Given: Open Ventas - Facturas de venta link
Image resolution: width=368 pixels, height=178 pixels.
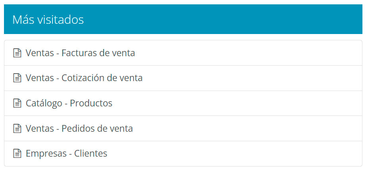Looking at the screenshot, I should [x=80, y=53].
